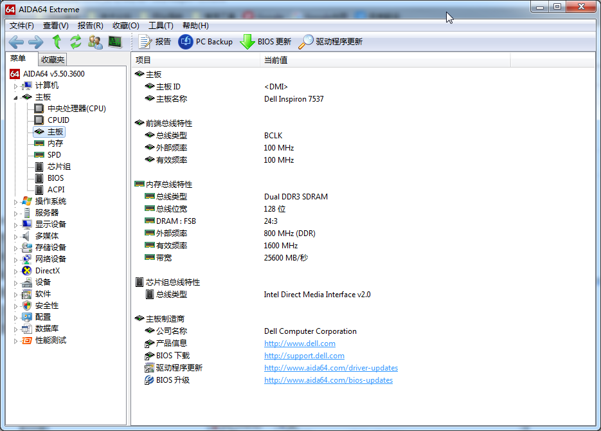Expand the DirectX tree node
This screenshot has height=431, width=601.
point(15,271)
